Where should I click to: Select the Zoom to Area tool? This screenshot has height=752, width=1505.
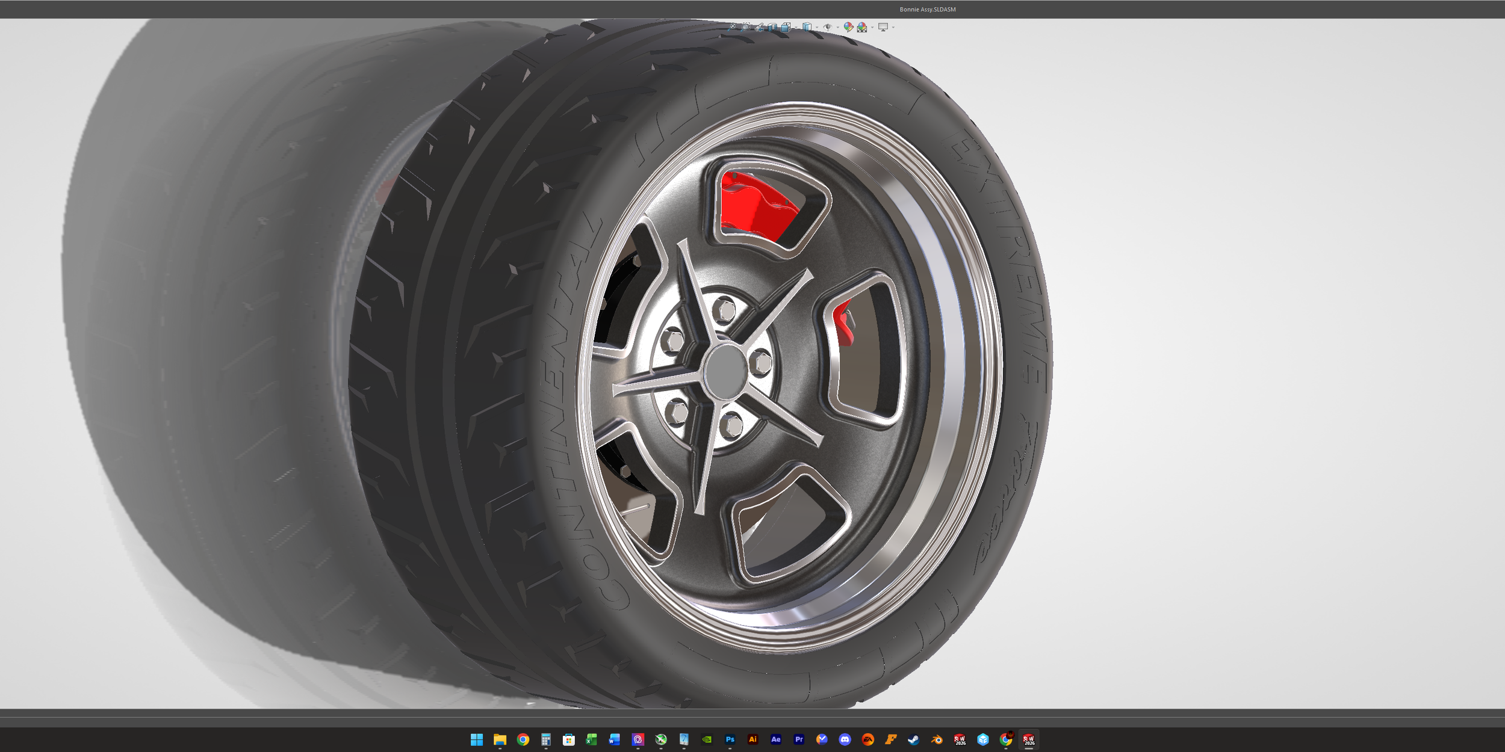[x=746, y=27]
